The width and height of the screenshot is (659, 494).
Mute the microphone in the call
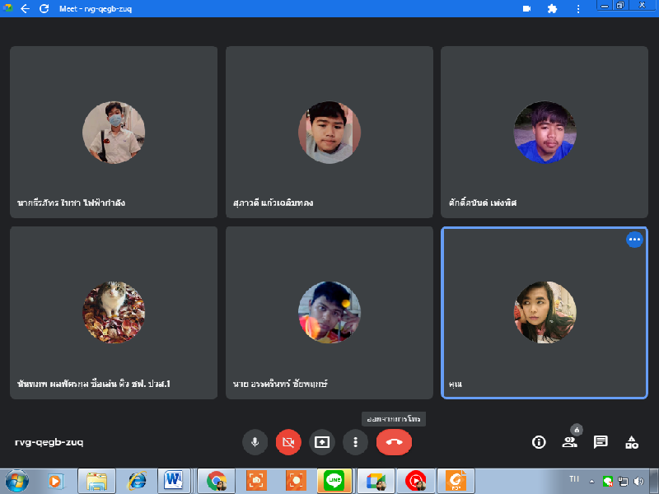tap(255, 442)
